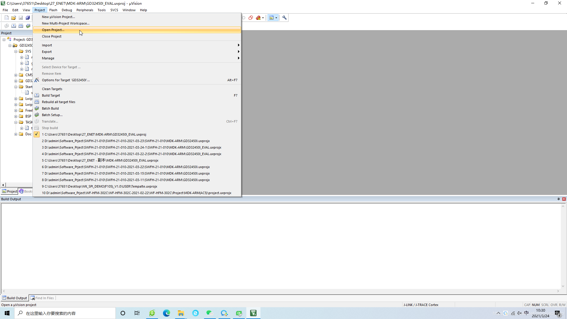Screen dimensions: 567x319
Task: Click the Build Output horizontal scrollbar
Action: coord(281,291)
